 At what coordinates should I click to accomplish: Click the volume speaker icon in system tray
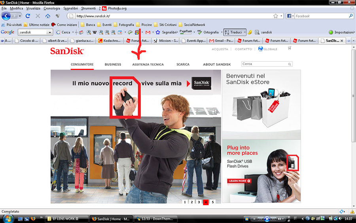[340, 219]
